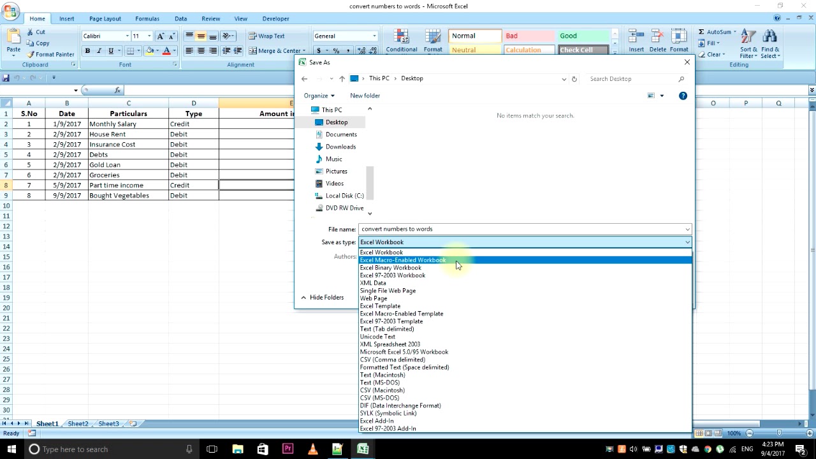Choose Excel Template type
The width and height of the screenshot is (816, 459).
coord(525,306)
